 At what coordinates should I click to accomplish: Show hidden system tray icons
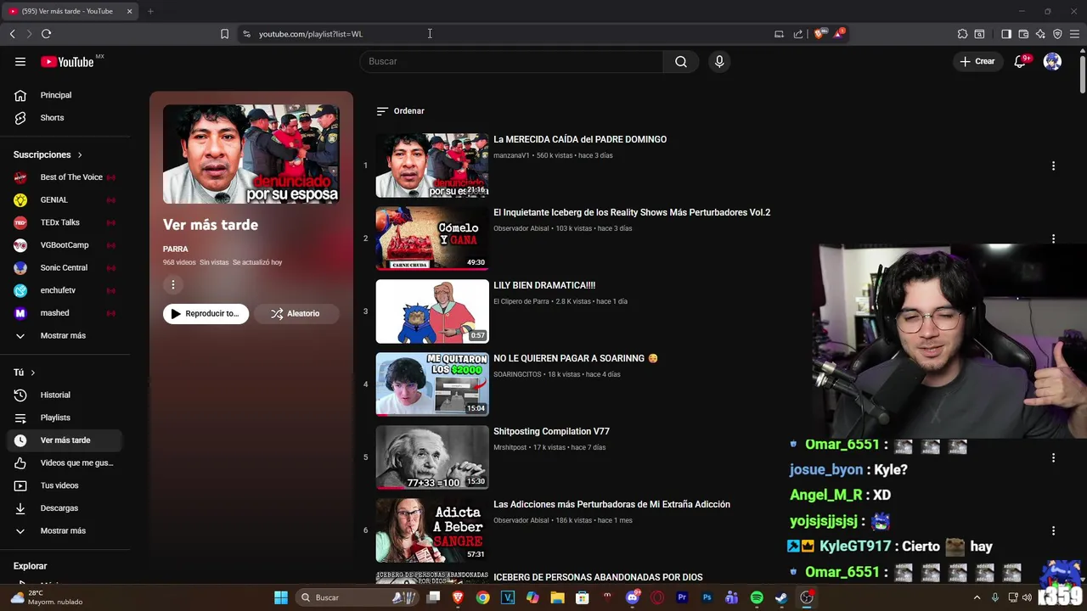pyautogui.click(x=977, y=597)
